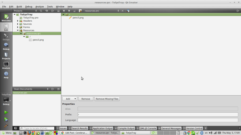Open the Add button dropdown arrow
Image resolution: width=241 pixels, height=135 pixels.
tap(75, 99)
